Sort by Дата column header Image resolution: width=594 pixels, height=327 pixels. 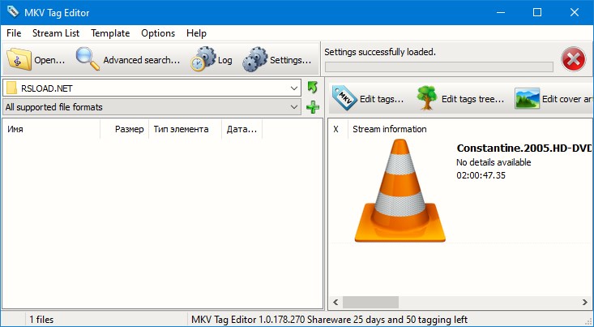pyautogui.click(x=241, y=129)
